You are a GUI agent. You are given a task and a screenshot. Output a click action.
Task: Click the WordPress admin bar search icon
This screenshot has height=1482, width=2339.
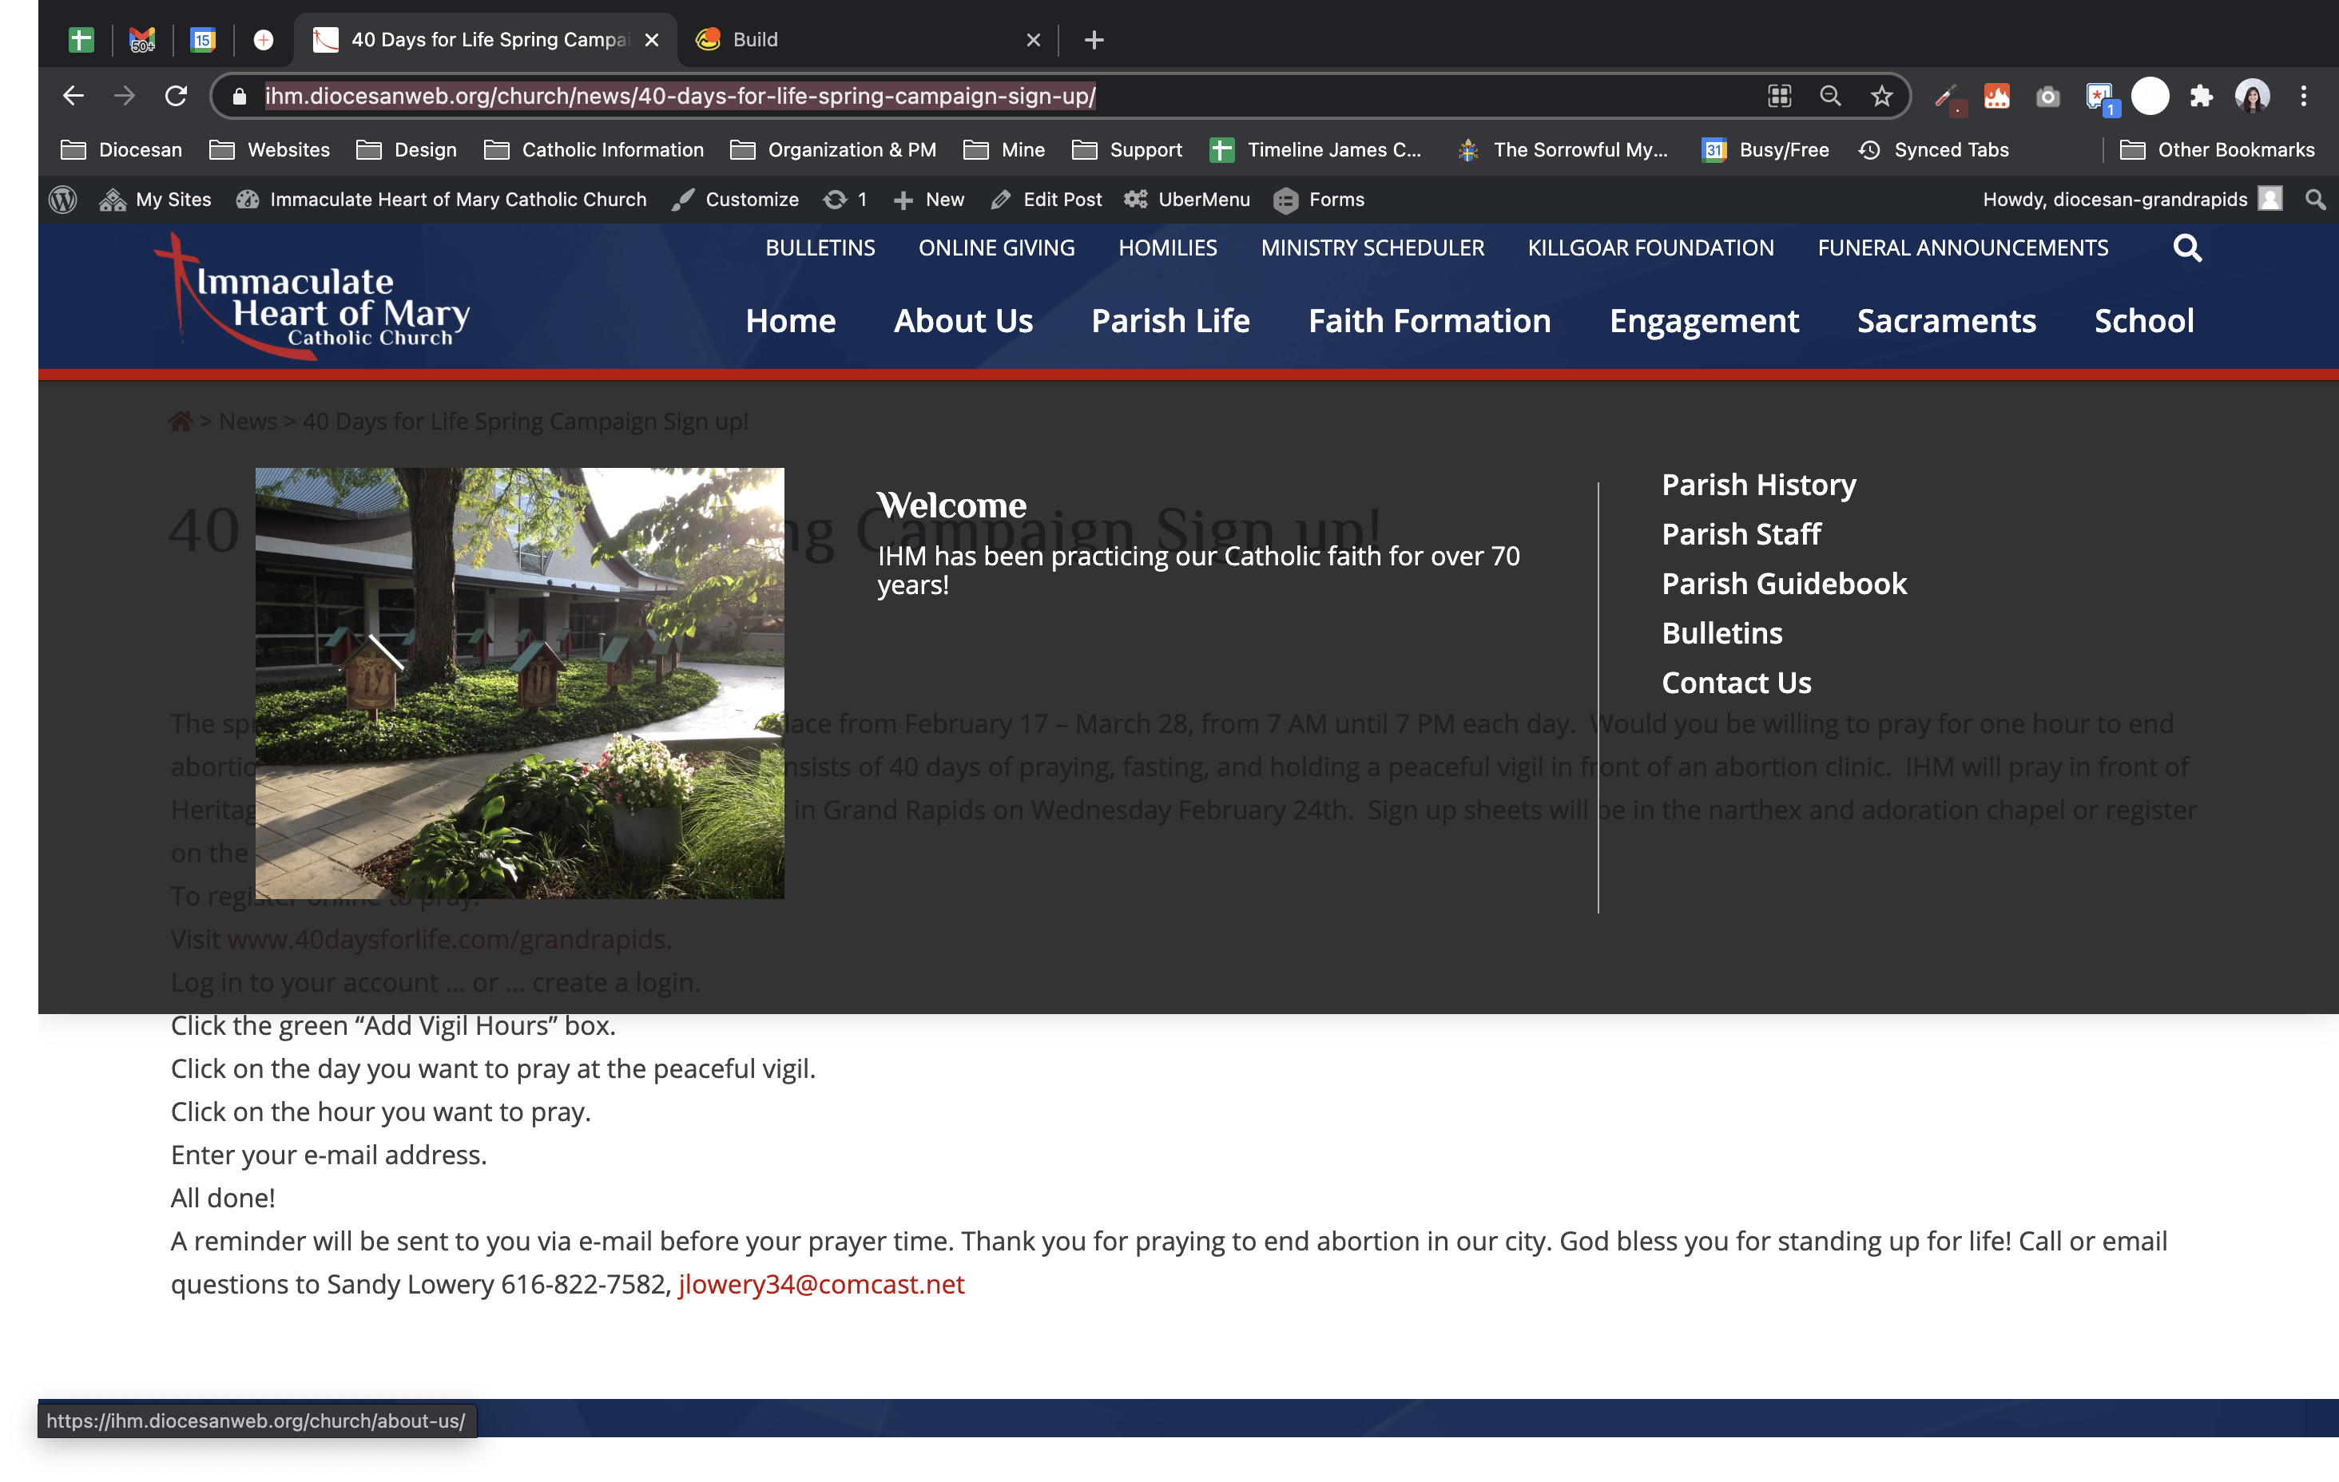pos(2316,199)
